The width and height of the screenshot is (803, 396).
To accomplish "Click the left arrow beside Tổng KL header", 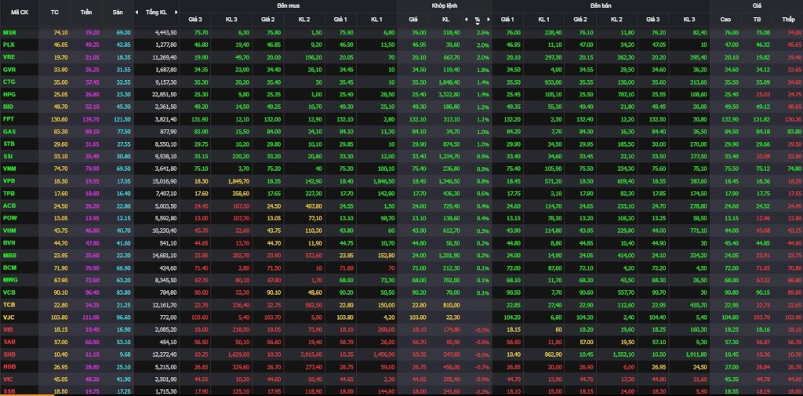I will (136, 13).
